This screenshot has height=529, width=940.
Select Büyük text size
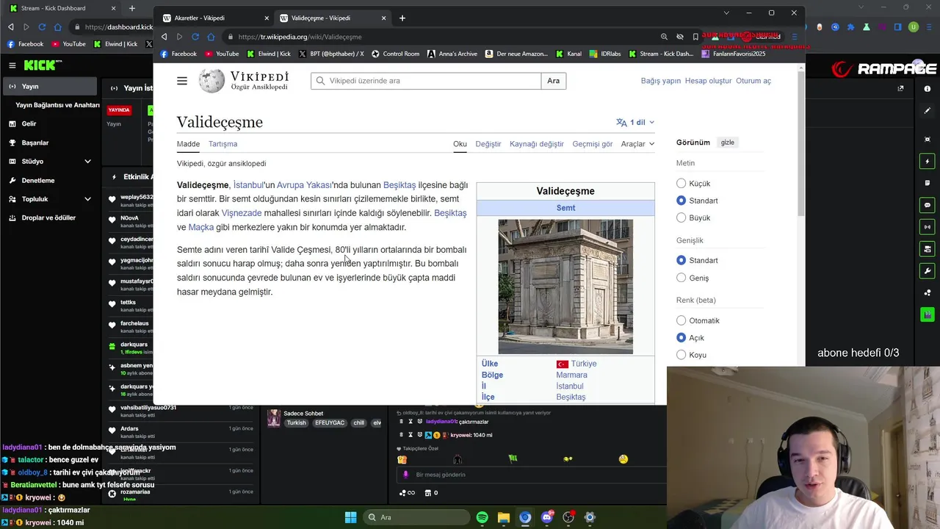click(681, 217)
